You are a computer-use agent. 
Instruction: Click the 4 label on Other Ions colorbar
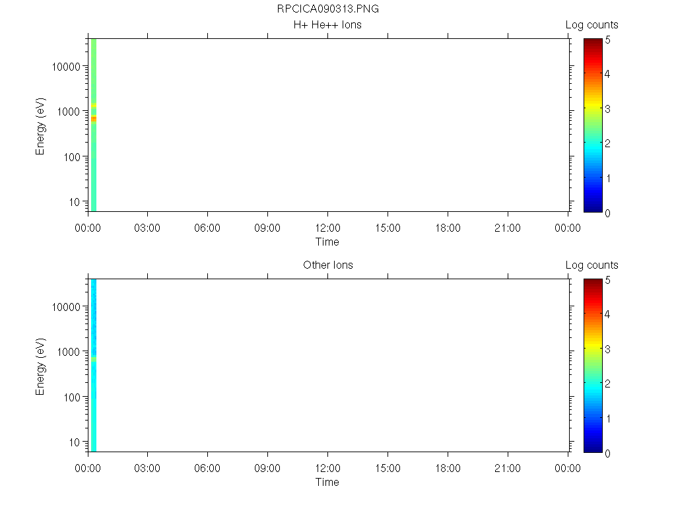click(607, 314)
